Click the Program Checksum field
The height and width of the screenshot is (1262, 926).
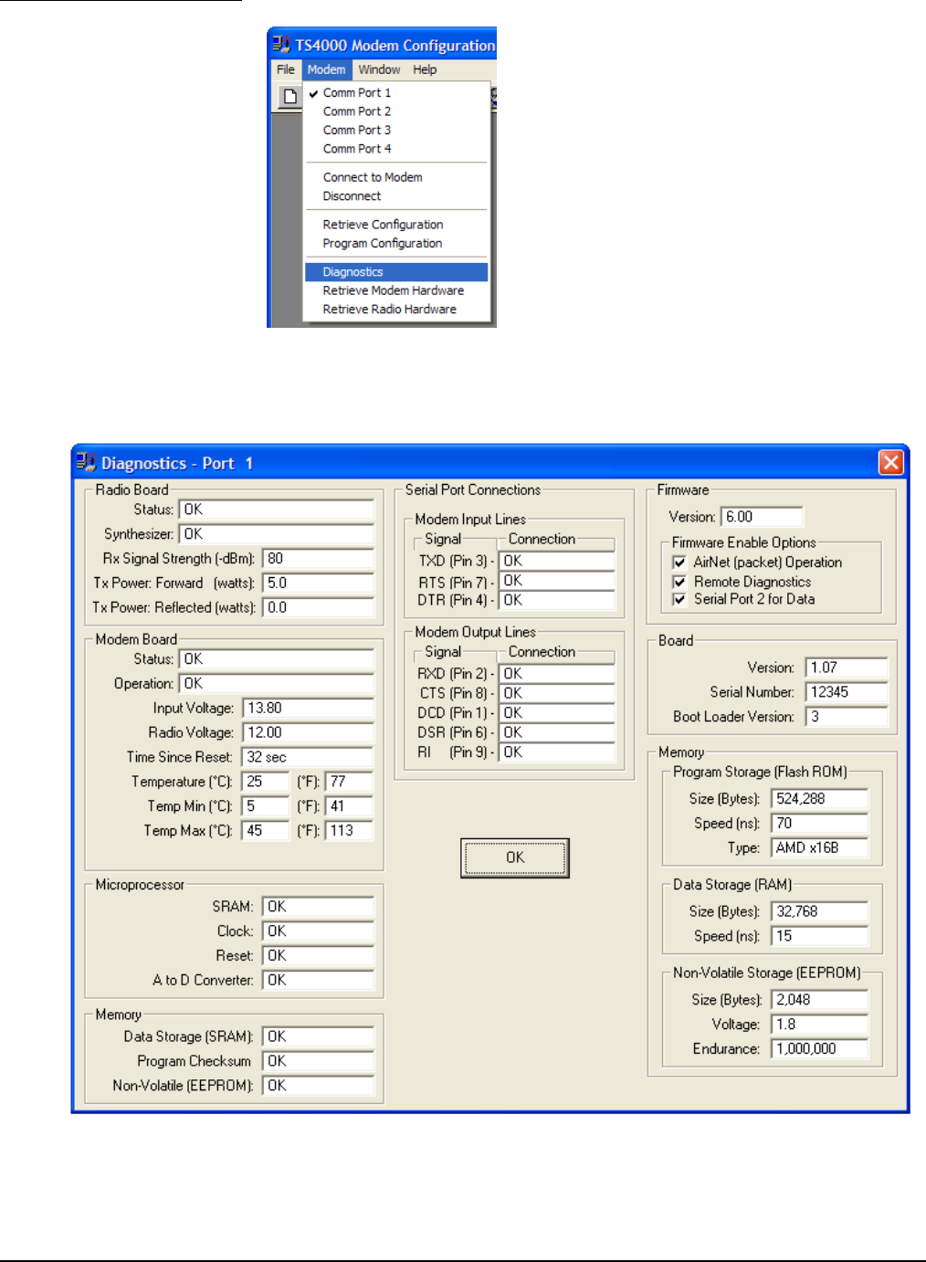(319, 1062)
